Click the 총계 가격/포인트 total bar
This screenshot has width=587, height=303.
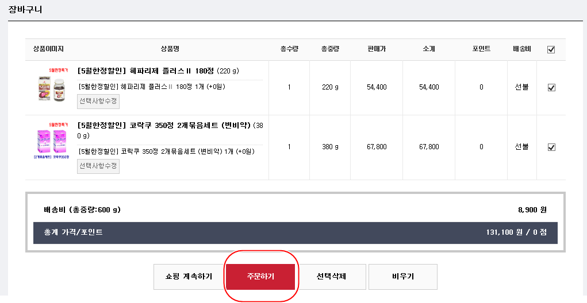(x=295, y=233)
